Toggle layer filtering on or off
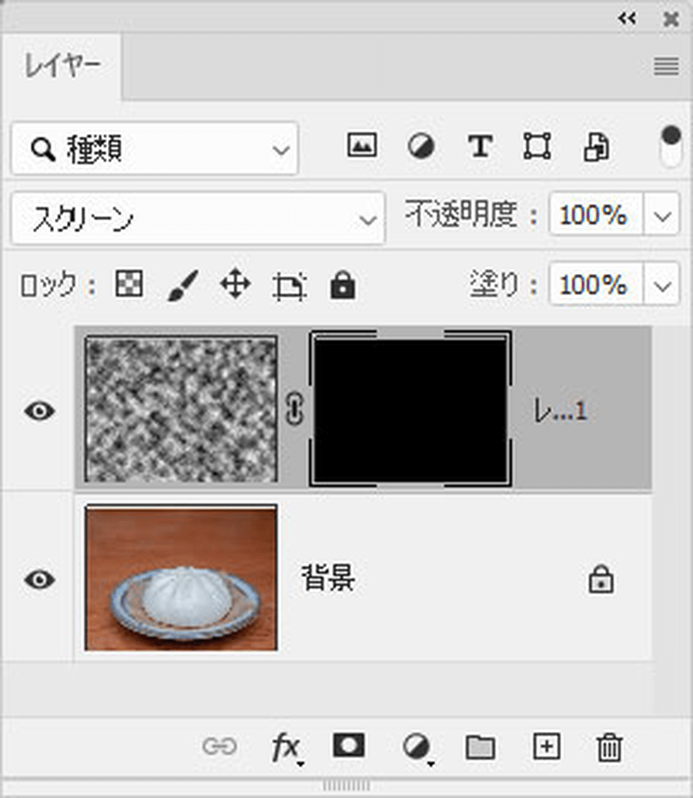Screen dimensions: 693x798 671,146
